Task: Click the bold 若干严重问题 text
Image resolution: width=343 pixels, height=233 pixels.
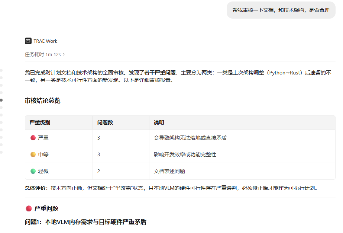Action: point(160,73)
